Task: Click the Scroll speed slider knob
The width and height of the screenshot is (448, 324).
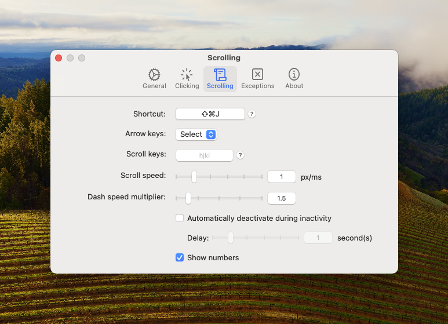Action: point(194,177)
